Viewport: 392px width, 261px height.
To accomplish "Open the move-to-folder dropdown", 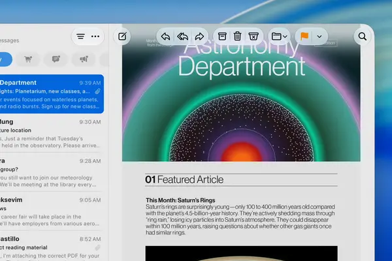I will point(279,37).
